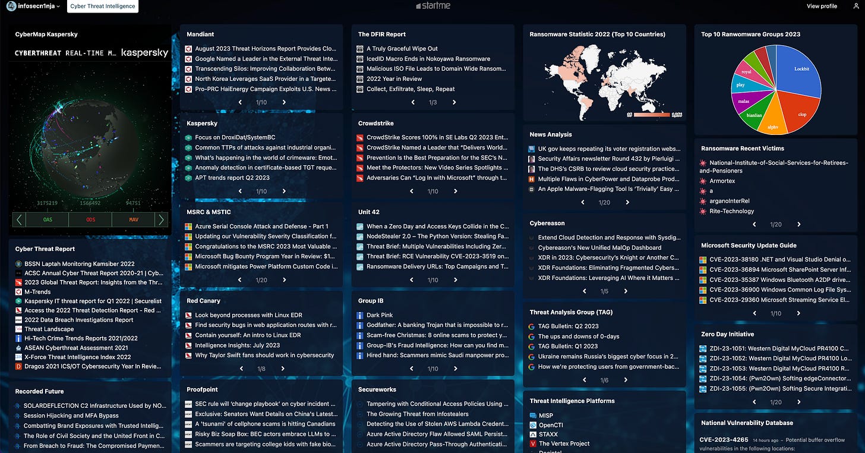
Task: Go to next page in Red Canary widget
Action: (x=283, y=369)
